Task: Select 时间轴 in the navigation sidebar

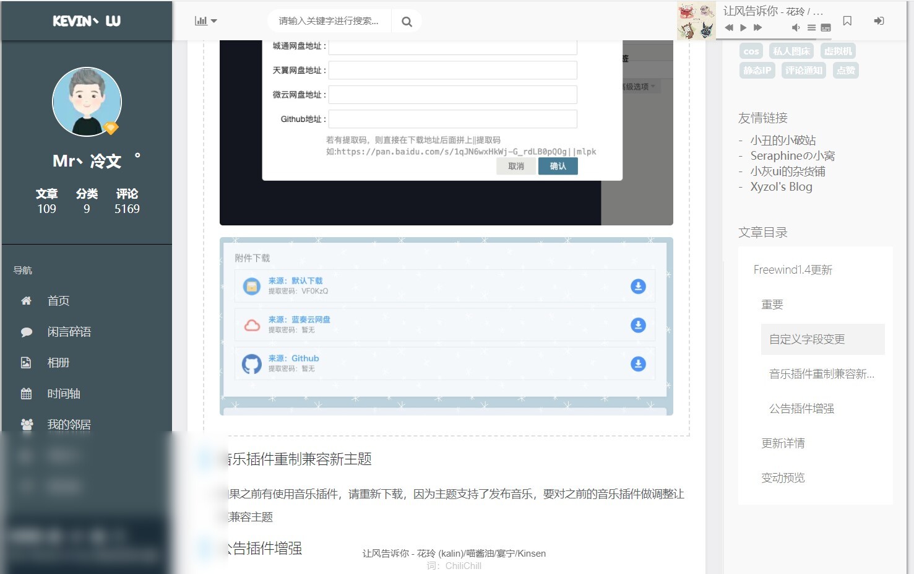Action: (x=63, y=393)
